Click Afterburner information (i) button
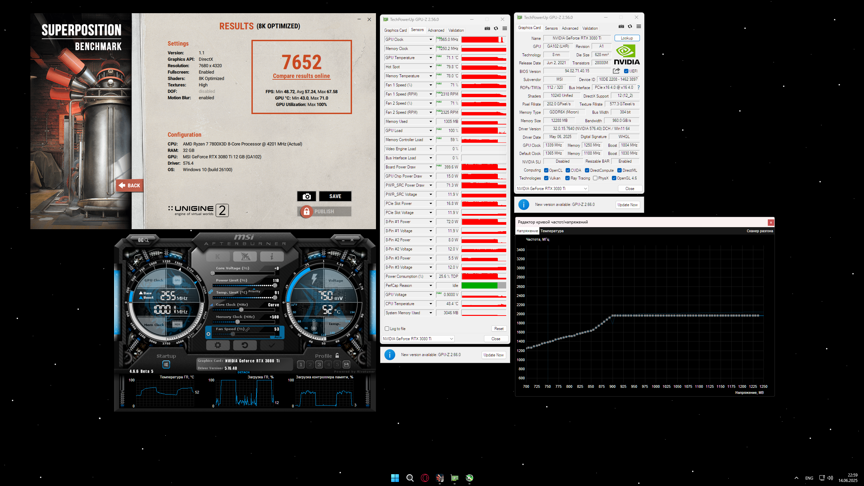The image size is (864, 486). [272, 257]
